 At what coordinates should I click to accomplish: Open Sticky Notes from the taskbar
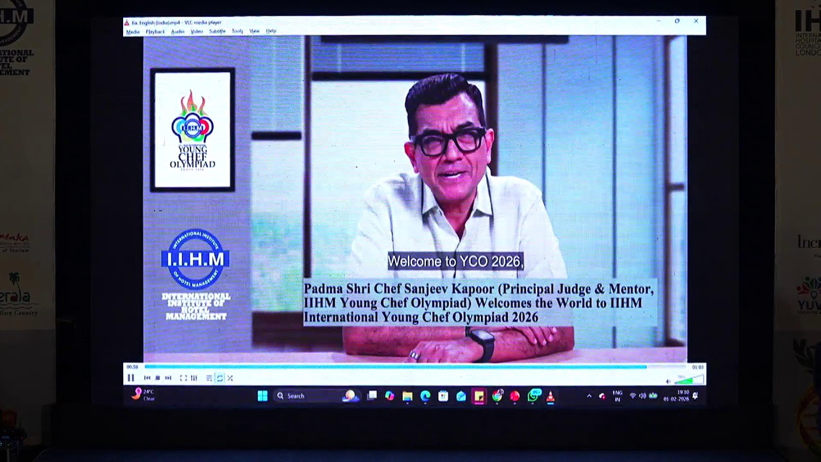point(479,397)
